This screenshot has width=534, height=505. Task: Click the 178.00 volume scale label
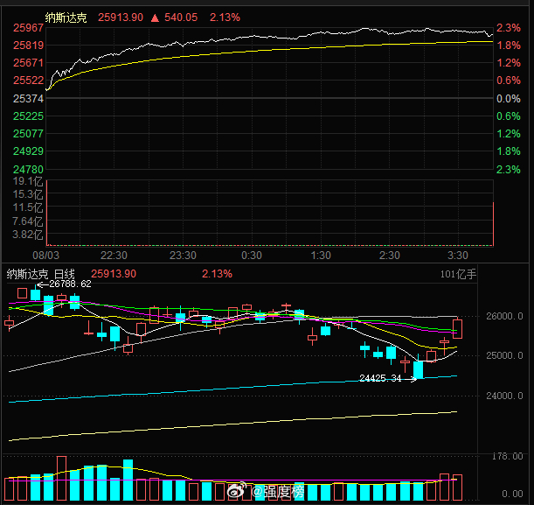(x=508, y=457)
